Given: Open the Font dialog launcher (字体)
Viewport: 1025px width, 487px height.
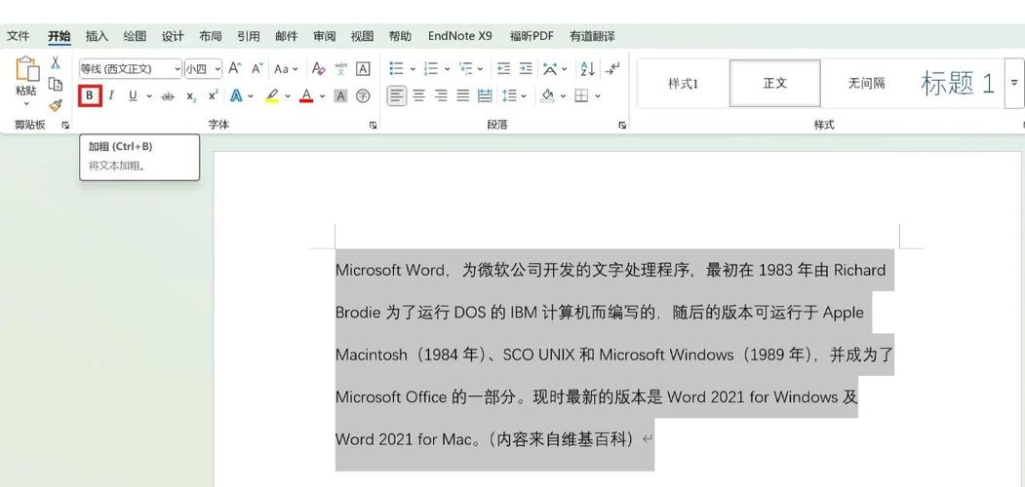Looking at the screenshot, I should [x=373, y=125].
